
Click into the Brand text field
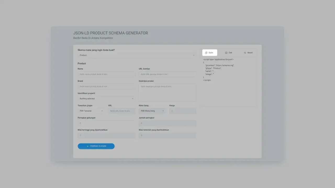pos(106,86)
